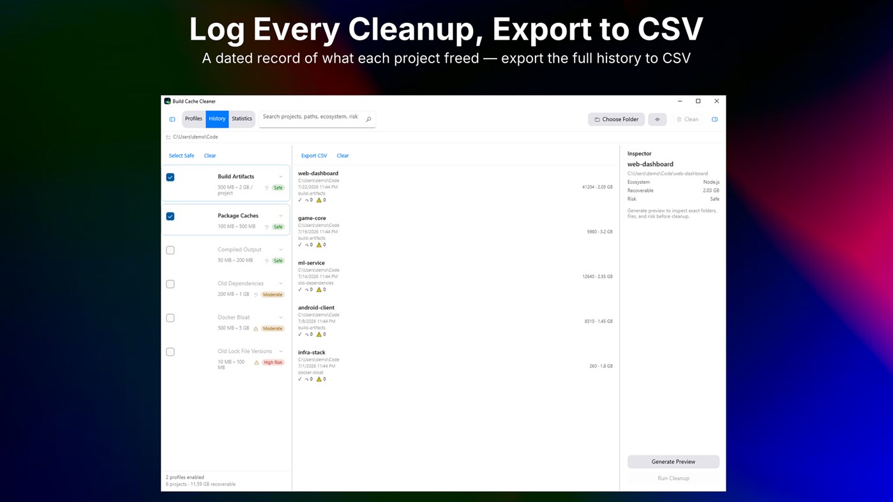Select the android-client history entry title
The height and width of the screenshot is (502, 893).
pyautogui.click(x=316, y=307)
